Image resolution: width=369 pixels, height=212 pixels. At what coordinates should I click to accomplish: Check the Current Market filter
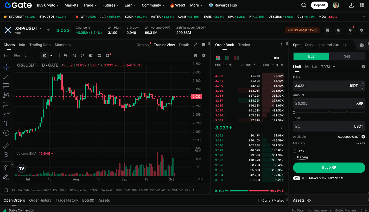[x=260, y=201]
